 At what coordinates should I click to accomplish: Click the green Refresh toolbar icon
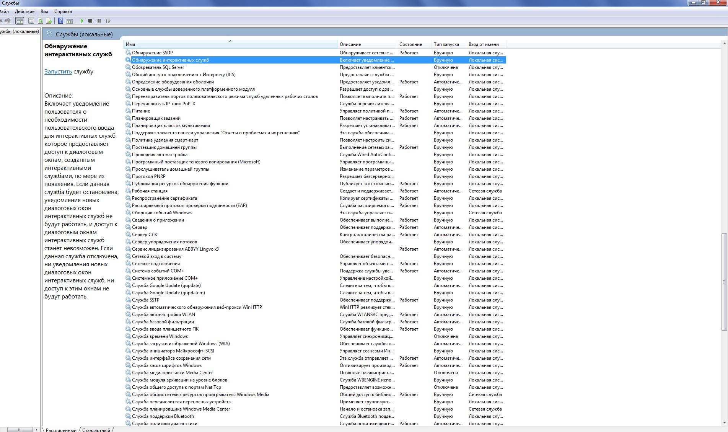pyautogui.click(x=40, y=21)
